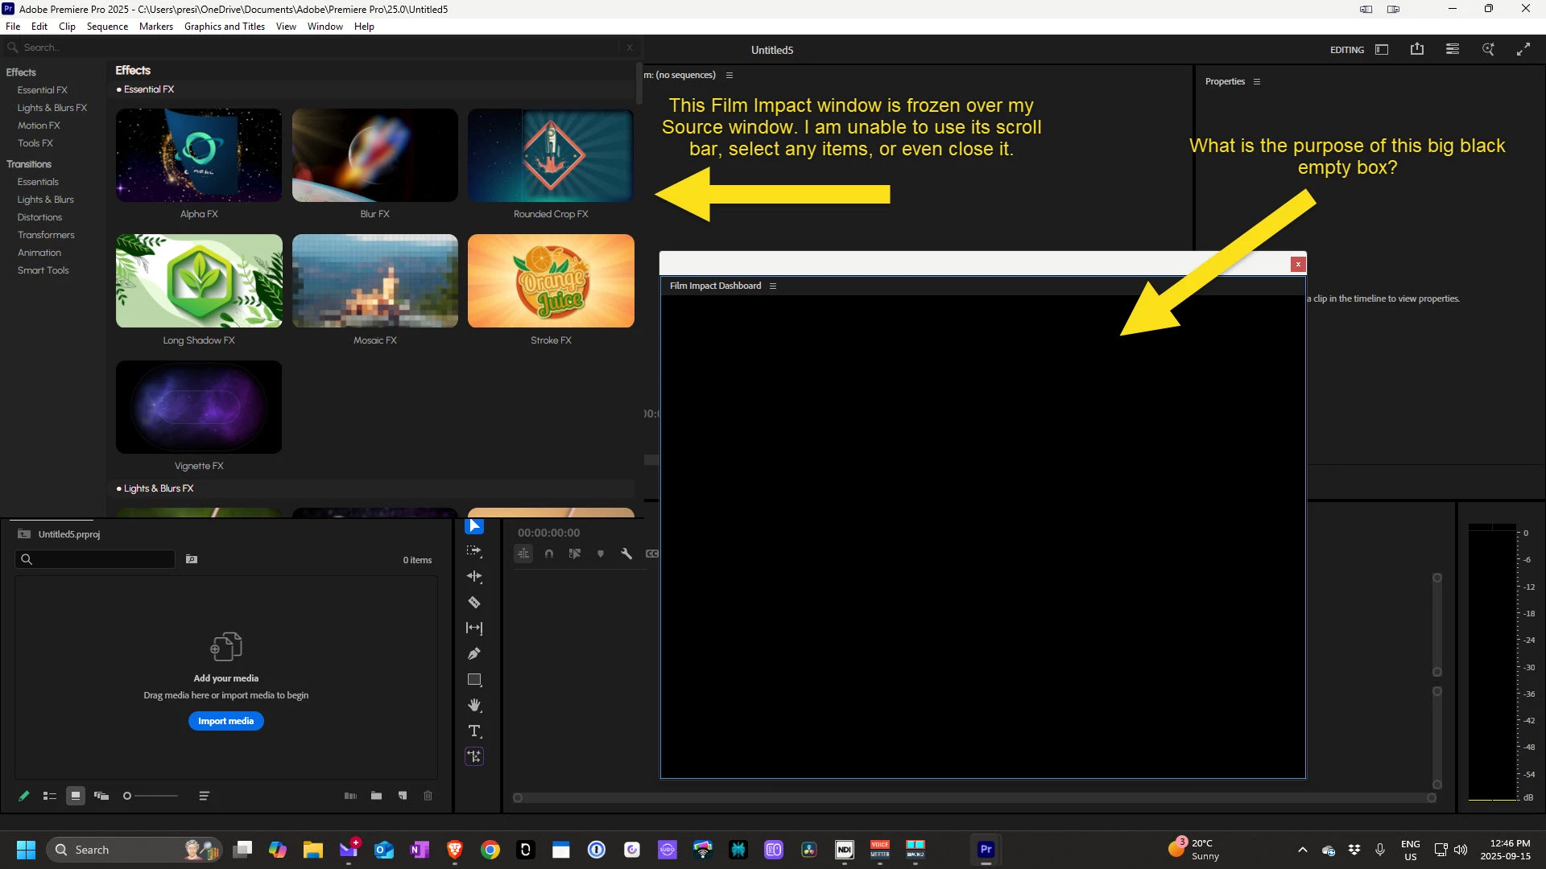Viewport: 1546px width, 869px height.
Task: Toggle timeline Snap magnet button
Action: tap(549, 554)
